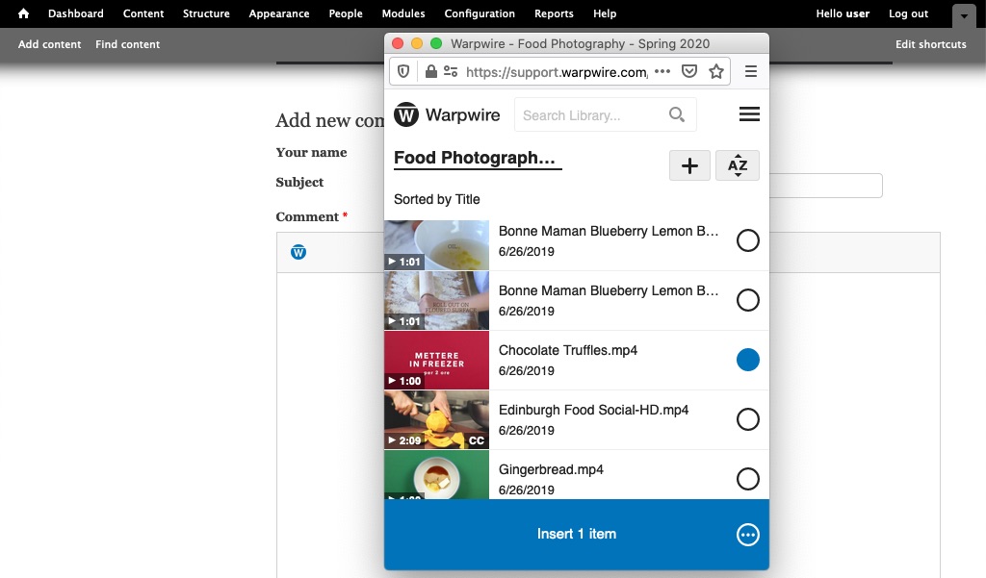Close the Warpwire popup window
986x578 pixels.
398,43
